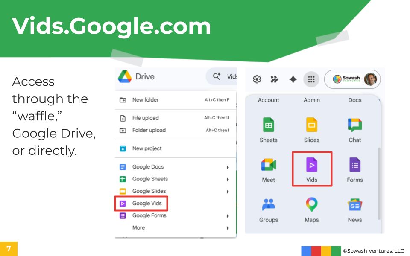Open the settings gear icon
This screenshot has height=256, width=410.
point(257,79)
